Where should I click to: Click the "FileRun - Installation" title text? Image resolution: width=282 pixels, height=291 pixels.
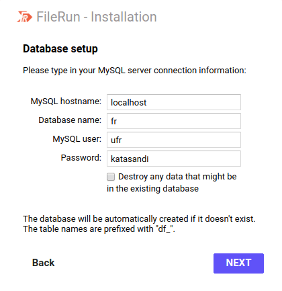(x=97, y=17)
